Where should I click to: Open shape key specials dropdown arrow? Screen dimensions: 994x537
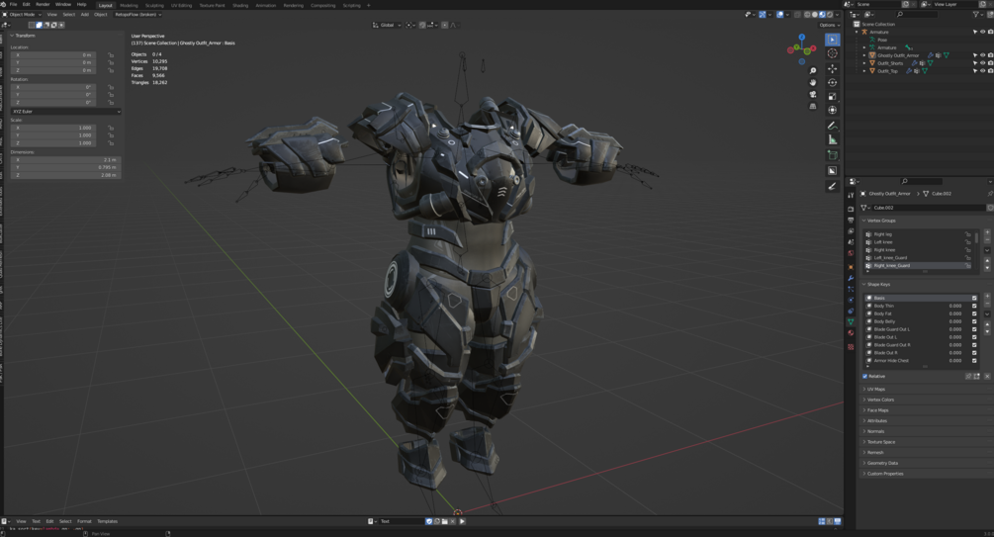pyautogui.click(x=987, y=313)
